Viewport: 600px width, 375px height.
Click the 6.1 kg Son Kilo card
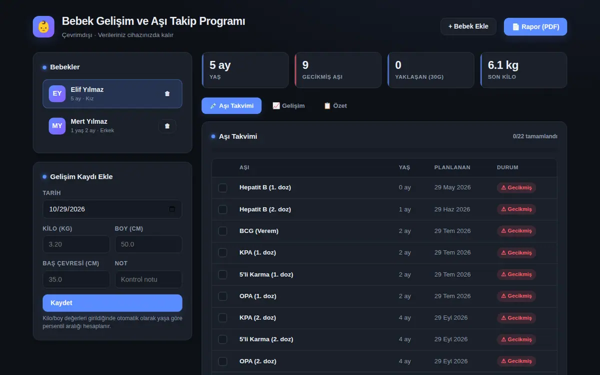point(523,70)
